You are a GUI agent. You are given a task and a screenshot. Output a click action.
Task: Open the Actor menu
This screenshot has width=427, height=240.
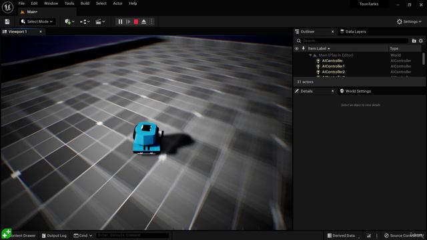coord(117,3)
